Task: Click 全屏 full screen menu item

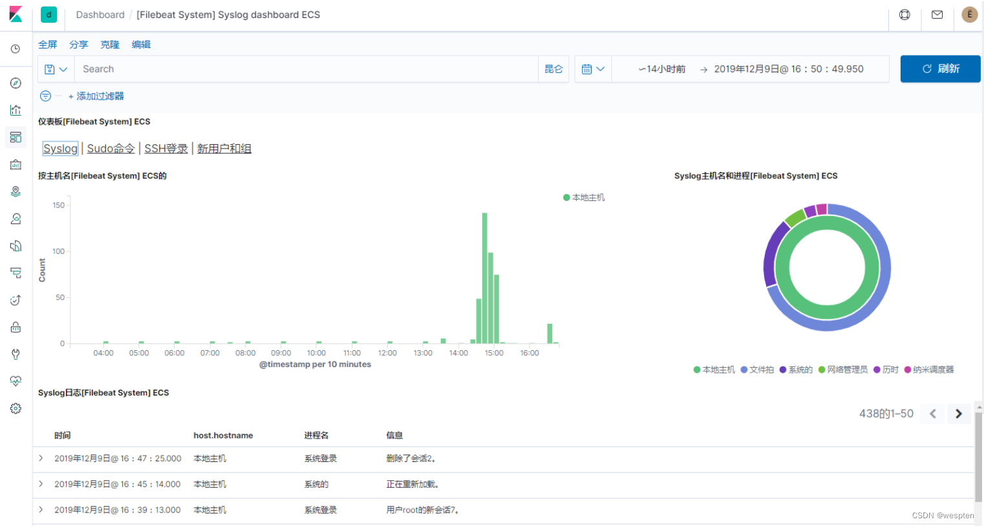Action: [48, 45]
